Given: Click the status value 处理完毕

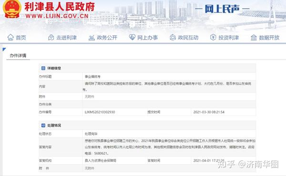Looking at the screenshot, I should click(91, 134).
